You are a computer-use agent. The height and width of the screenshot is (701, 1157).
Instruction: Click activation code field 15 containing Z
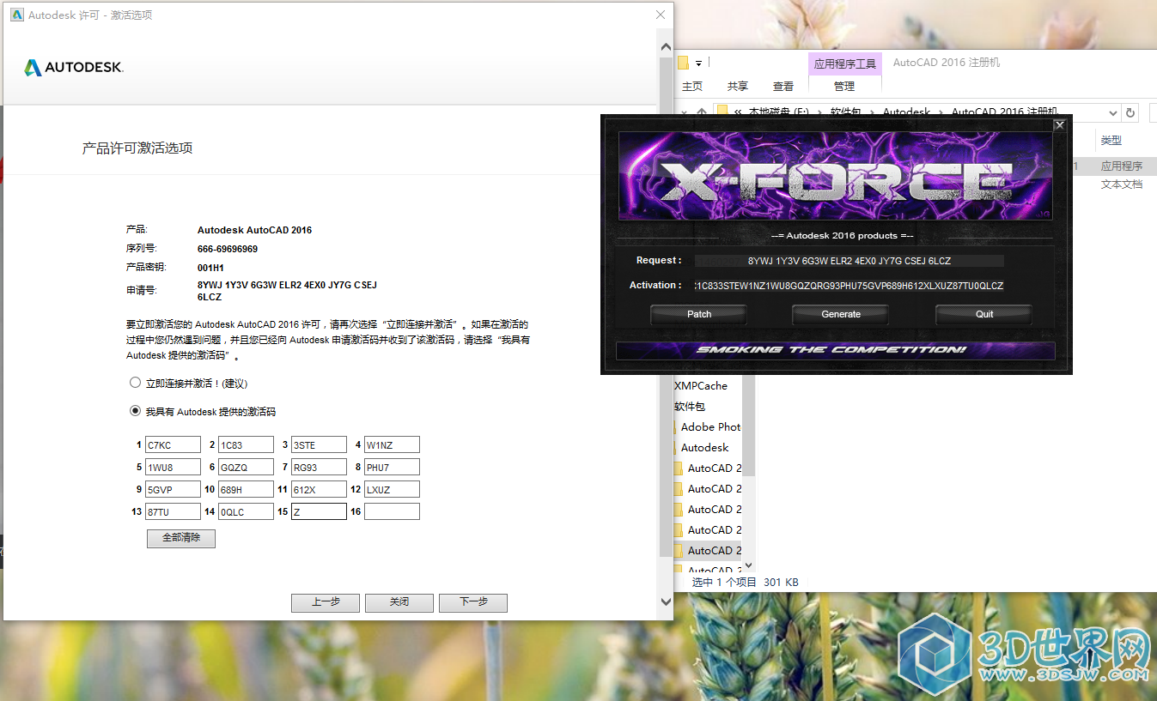pyautogui.click(x=319, y=511)
